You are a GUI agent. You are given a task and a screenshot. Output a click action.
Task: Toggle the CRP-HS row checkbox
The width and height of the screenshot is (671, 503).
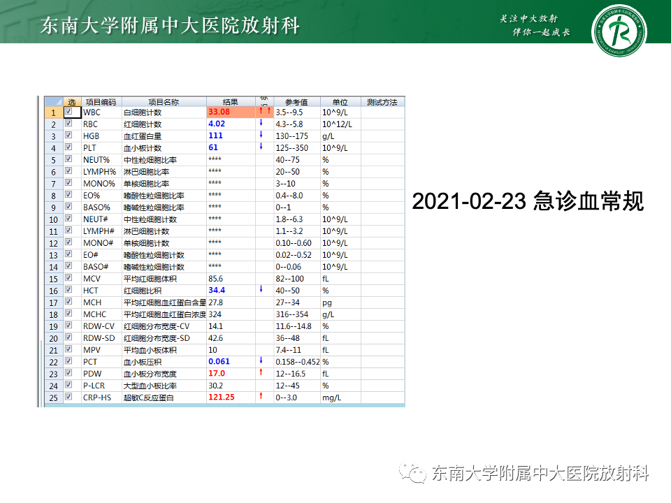click(x=68, y=397)
